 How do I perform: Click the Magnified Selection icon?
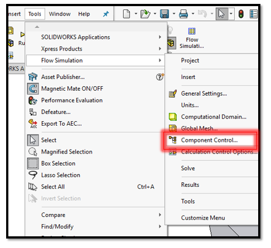tap(33, 152)
